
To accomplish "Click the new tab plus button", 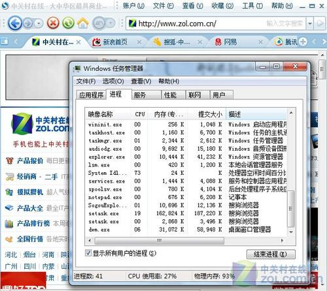I will click(x=303, y=41).
